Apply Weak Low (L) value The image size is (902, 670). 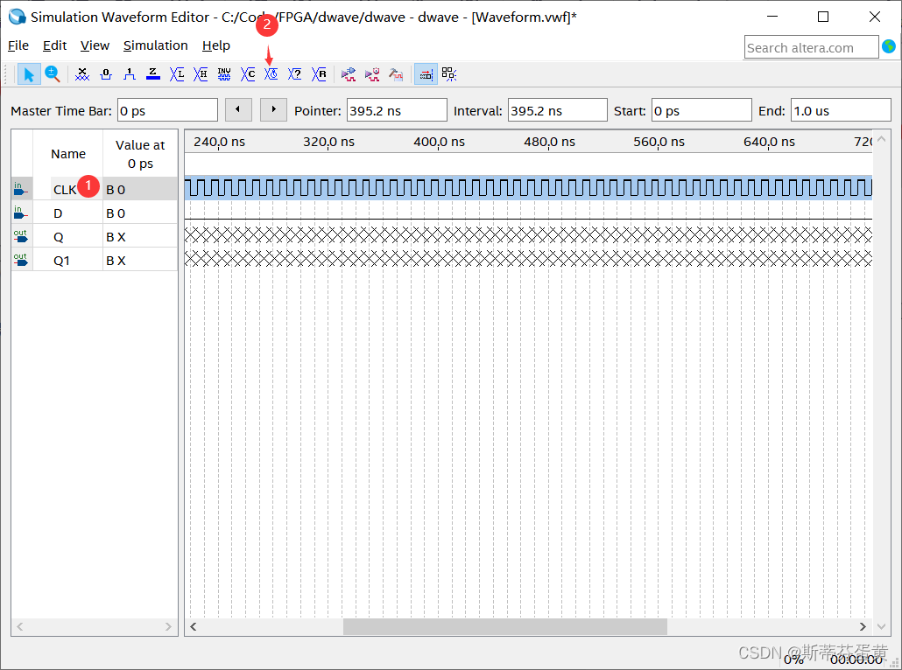(177, 74)
